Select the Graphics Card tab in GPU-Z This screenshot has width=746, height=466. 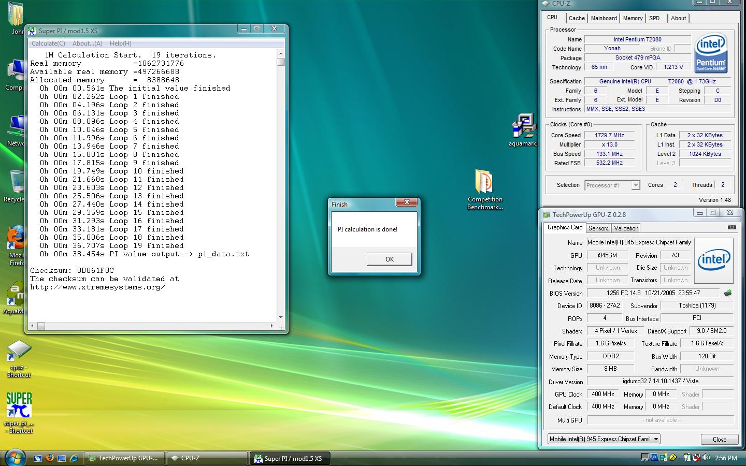565,227
